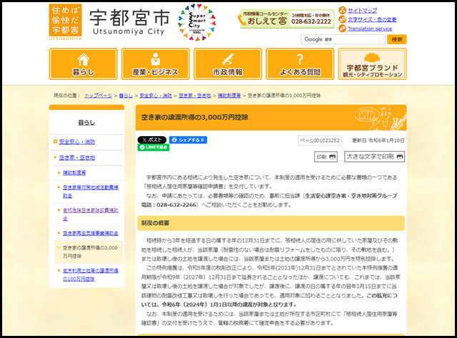Viewport: 457px width, 338px height.
Task: Click the text size icon beside 文字サイズ
Action: pyautogui.click(x=342, y=19)
